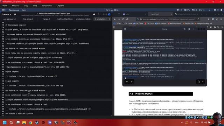Go to previous image in viewer
This screenshot has width=224, height=126.
(127, 82)
